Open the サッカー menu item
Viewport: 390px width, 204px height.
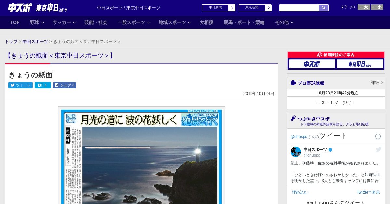click(x=62, y=22)
